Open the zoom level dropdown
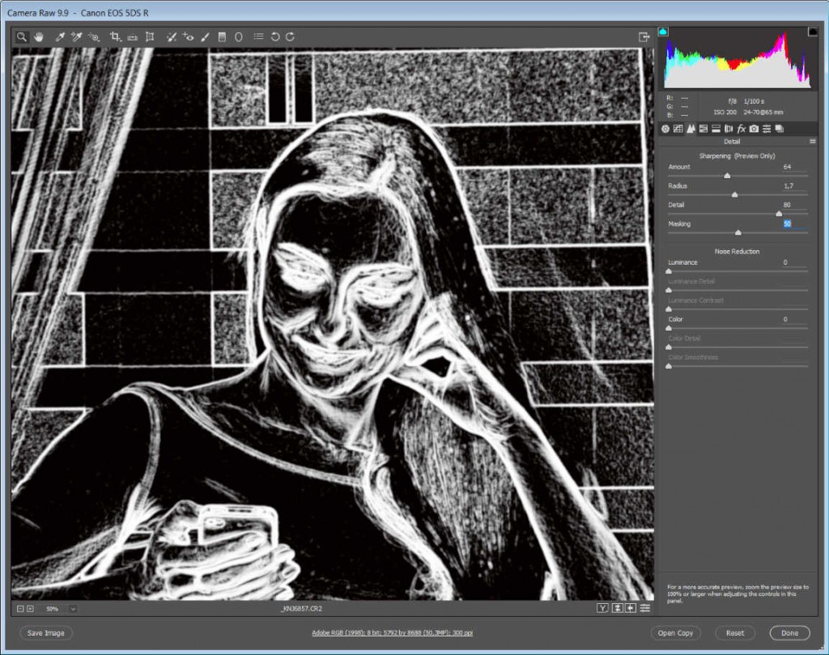 (x=73, y=608)
